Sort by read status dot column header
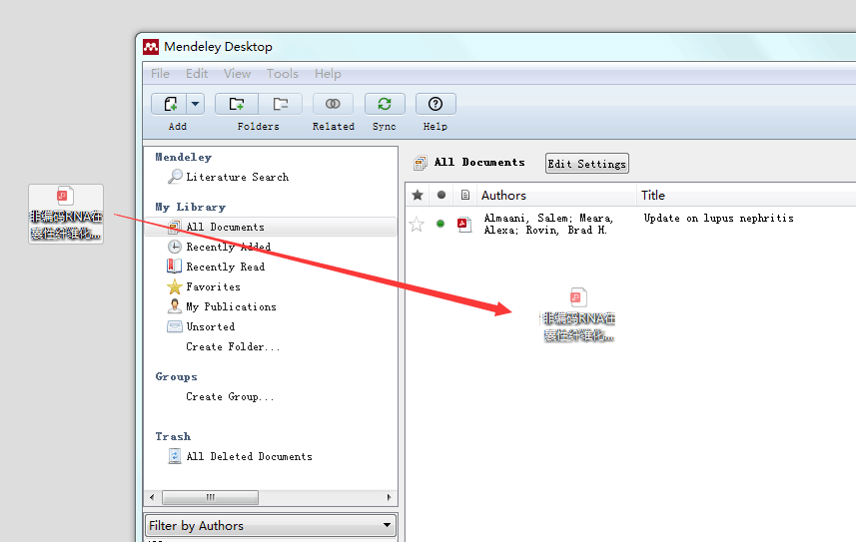The image size is (856, 542). (441, 195)
